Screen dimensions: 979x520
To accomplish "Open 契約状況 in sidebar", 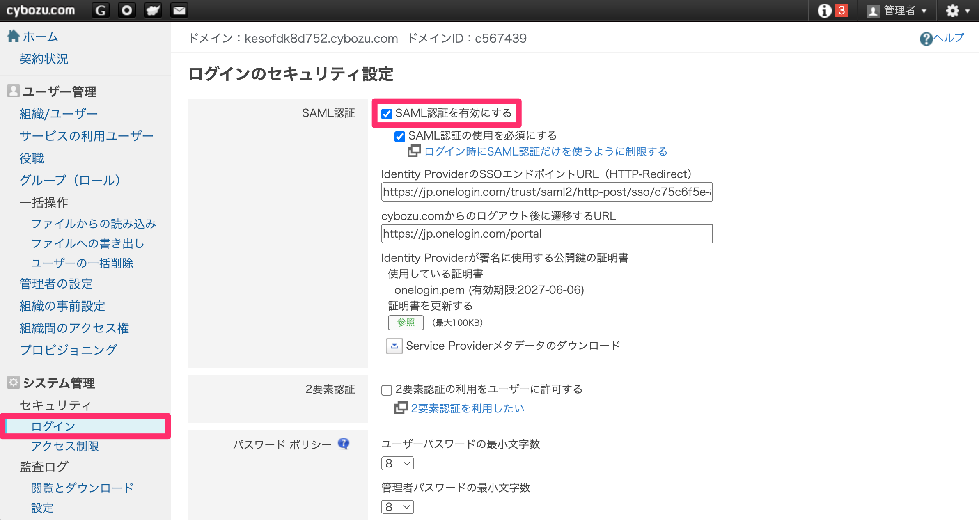I will pyautogui.click(x=44, y=59).
